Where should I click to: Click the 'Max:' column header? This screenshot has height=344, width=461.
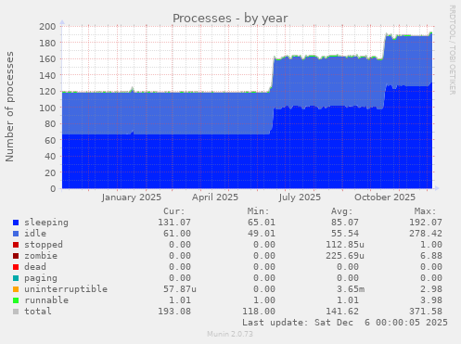pyautogui.click(x=425, y=211)
